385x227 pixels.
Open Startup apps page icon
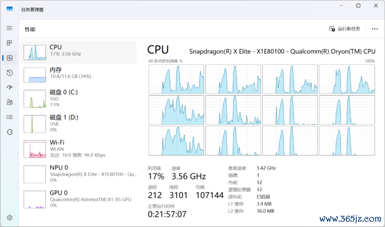pyautogui.click(x=9, y=87)
